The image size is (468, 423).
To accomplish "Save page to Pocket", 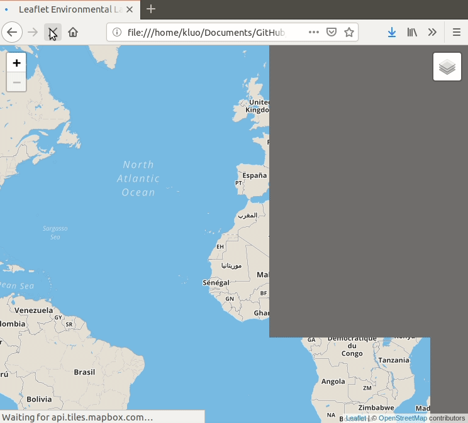I will tap(331, 32).
